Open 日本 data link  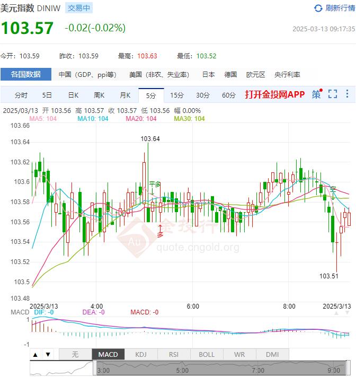[209, 75]
